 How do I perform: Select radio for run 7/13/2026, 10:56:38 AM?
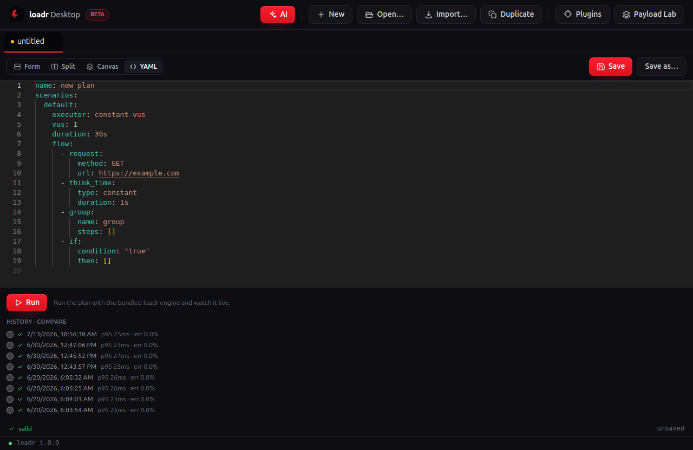(10, 334)
